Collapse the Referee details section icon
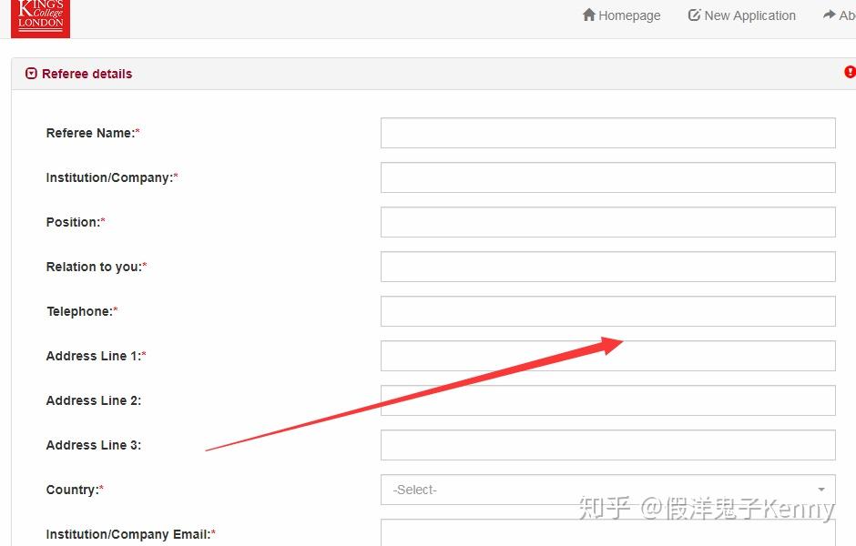The height and width of the screenshot is (546, 856). coord(31,73)
